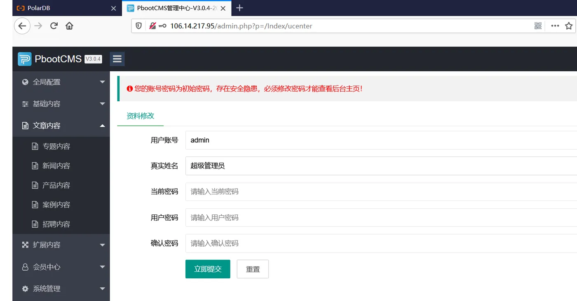Open page actions three-dot menu

(x=555, y=26)
